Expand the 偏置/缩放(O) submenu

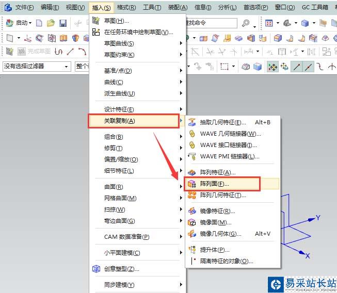(137, 159)
